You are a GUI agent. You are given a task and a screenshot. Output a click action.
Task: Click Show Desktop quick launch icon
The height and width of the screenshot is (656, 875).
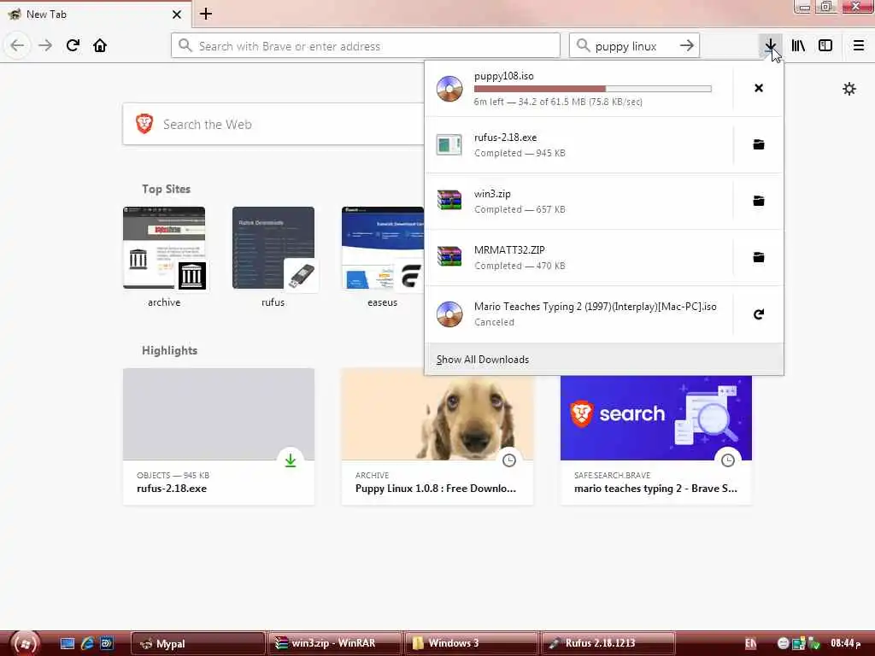[x=67, y=643]
